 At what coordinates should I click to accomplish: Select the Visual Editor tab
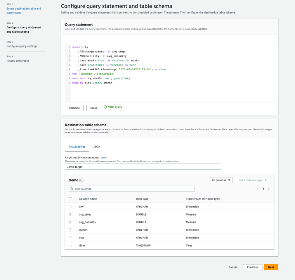[77, 147]
